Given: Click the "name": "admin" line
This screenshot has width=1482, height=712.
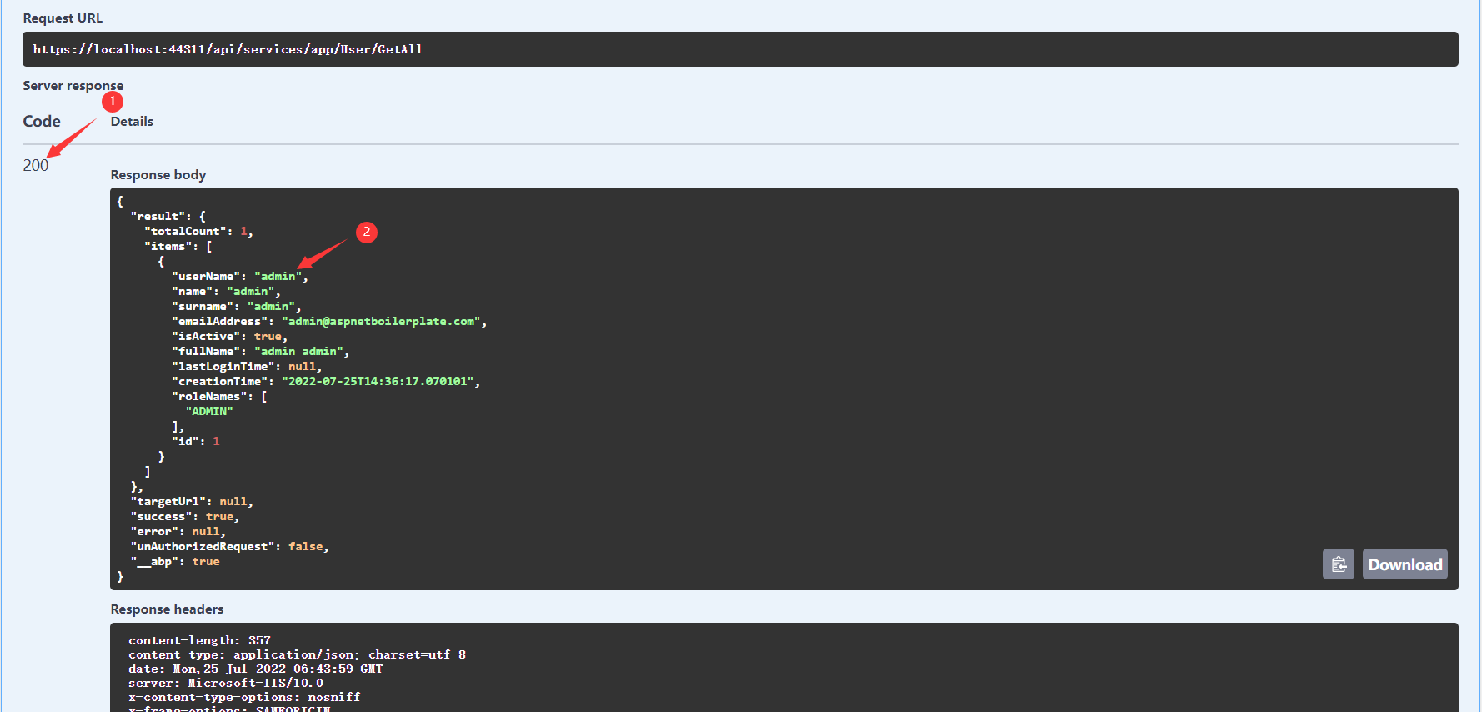Looking at the screenshot, I should coord(226,292).
